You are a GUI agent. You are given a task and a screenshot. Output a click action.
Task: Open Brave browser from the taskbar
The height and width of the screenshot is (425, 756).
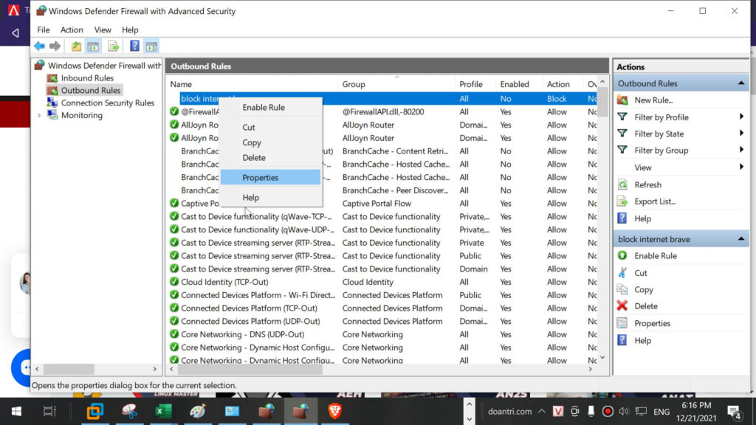(335, 411)
